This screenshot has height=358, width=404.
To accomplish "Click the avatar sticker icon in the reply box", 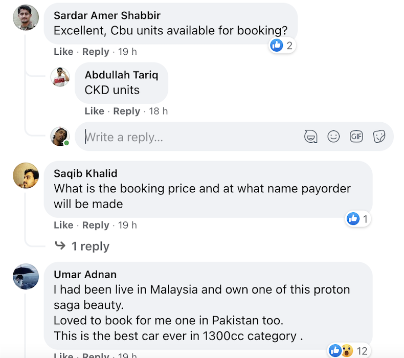I will tap(310, 137).
